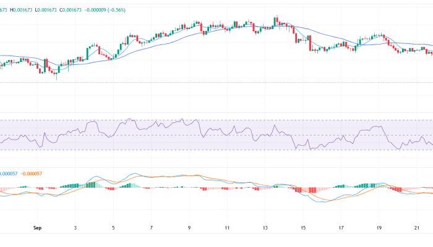Click date 13 on the time axis
The width and height of the screenshot is (433, 247).
point(265,228)
